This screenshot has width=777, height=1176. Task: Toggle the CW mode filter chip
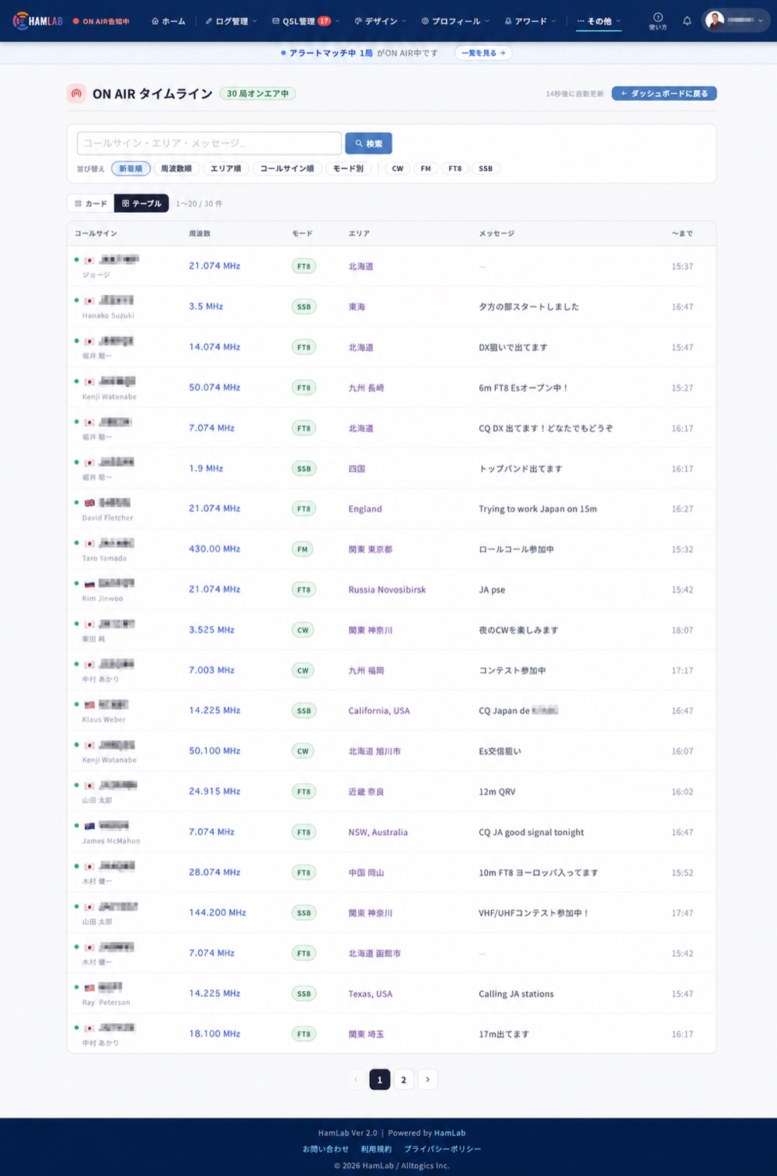[398, 169]
